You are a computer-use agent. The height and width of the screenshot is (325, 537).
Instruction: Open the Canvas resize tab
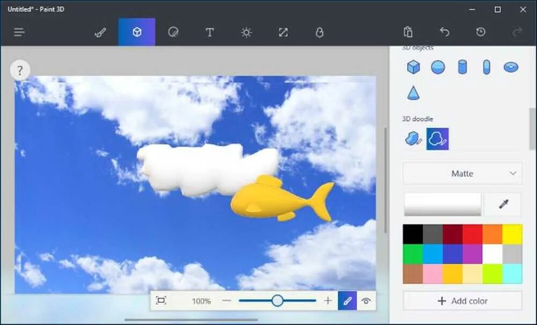coord(283,32)
